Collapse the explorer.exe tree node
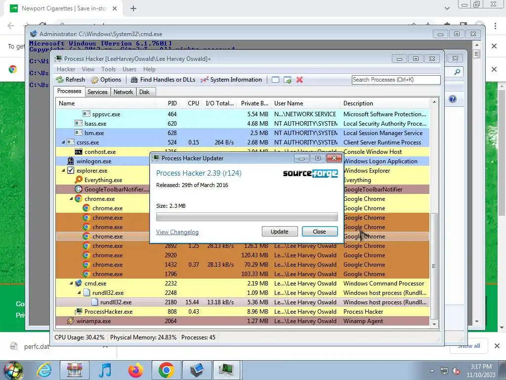 click(x=64, y=170)
